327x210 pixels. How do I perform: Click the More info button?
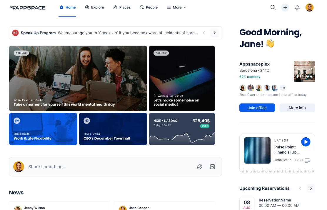click(x=297, y=108)
